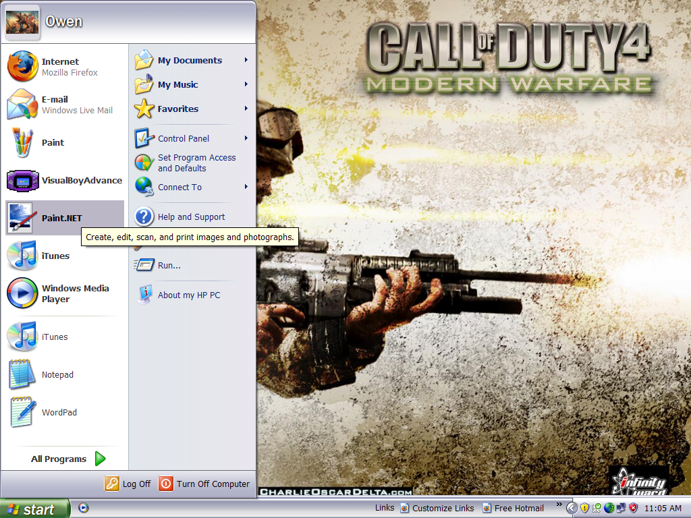The height and width of the screenshot is (518, 691).
Task: Click the Control Panel icon
Action: [x=144, y=138]
